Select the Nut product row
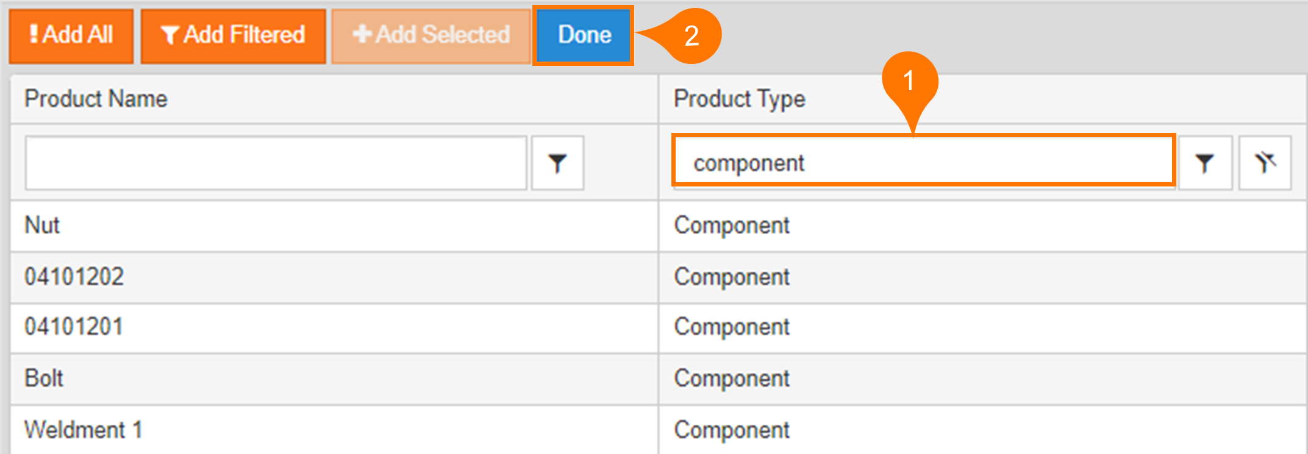 pos(42,225)
